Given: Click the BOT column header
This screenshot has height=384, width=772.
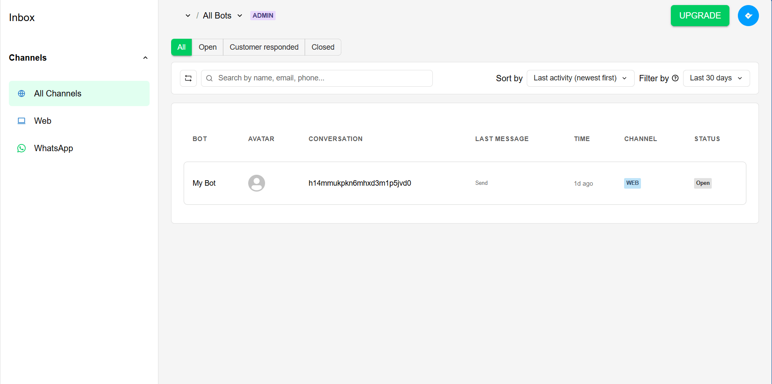Looking at the screenshot, I should [x=200, y=139].
